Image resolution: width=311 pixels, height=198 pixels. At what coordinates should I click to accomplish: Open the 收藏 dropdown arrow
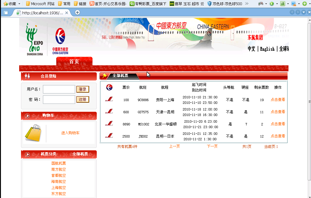pyautogui.click(x=19, y=4)
